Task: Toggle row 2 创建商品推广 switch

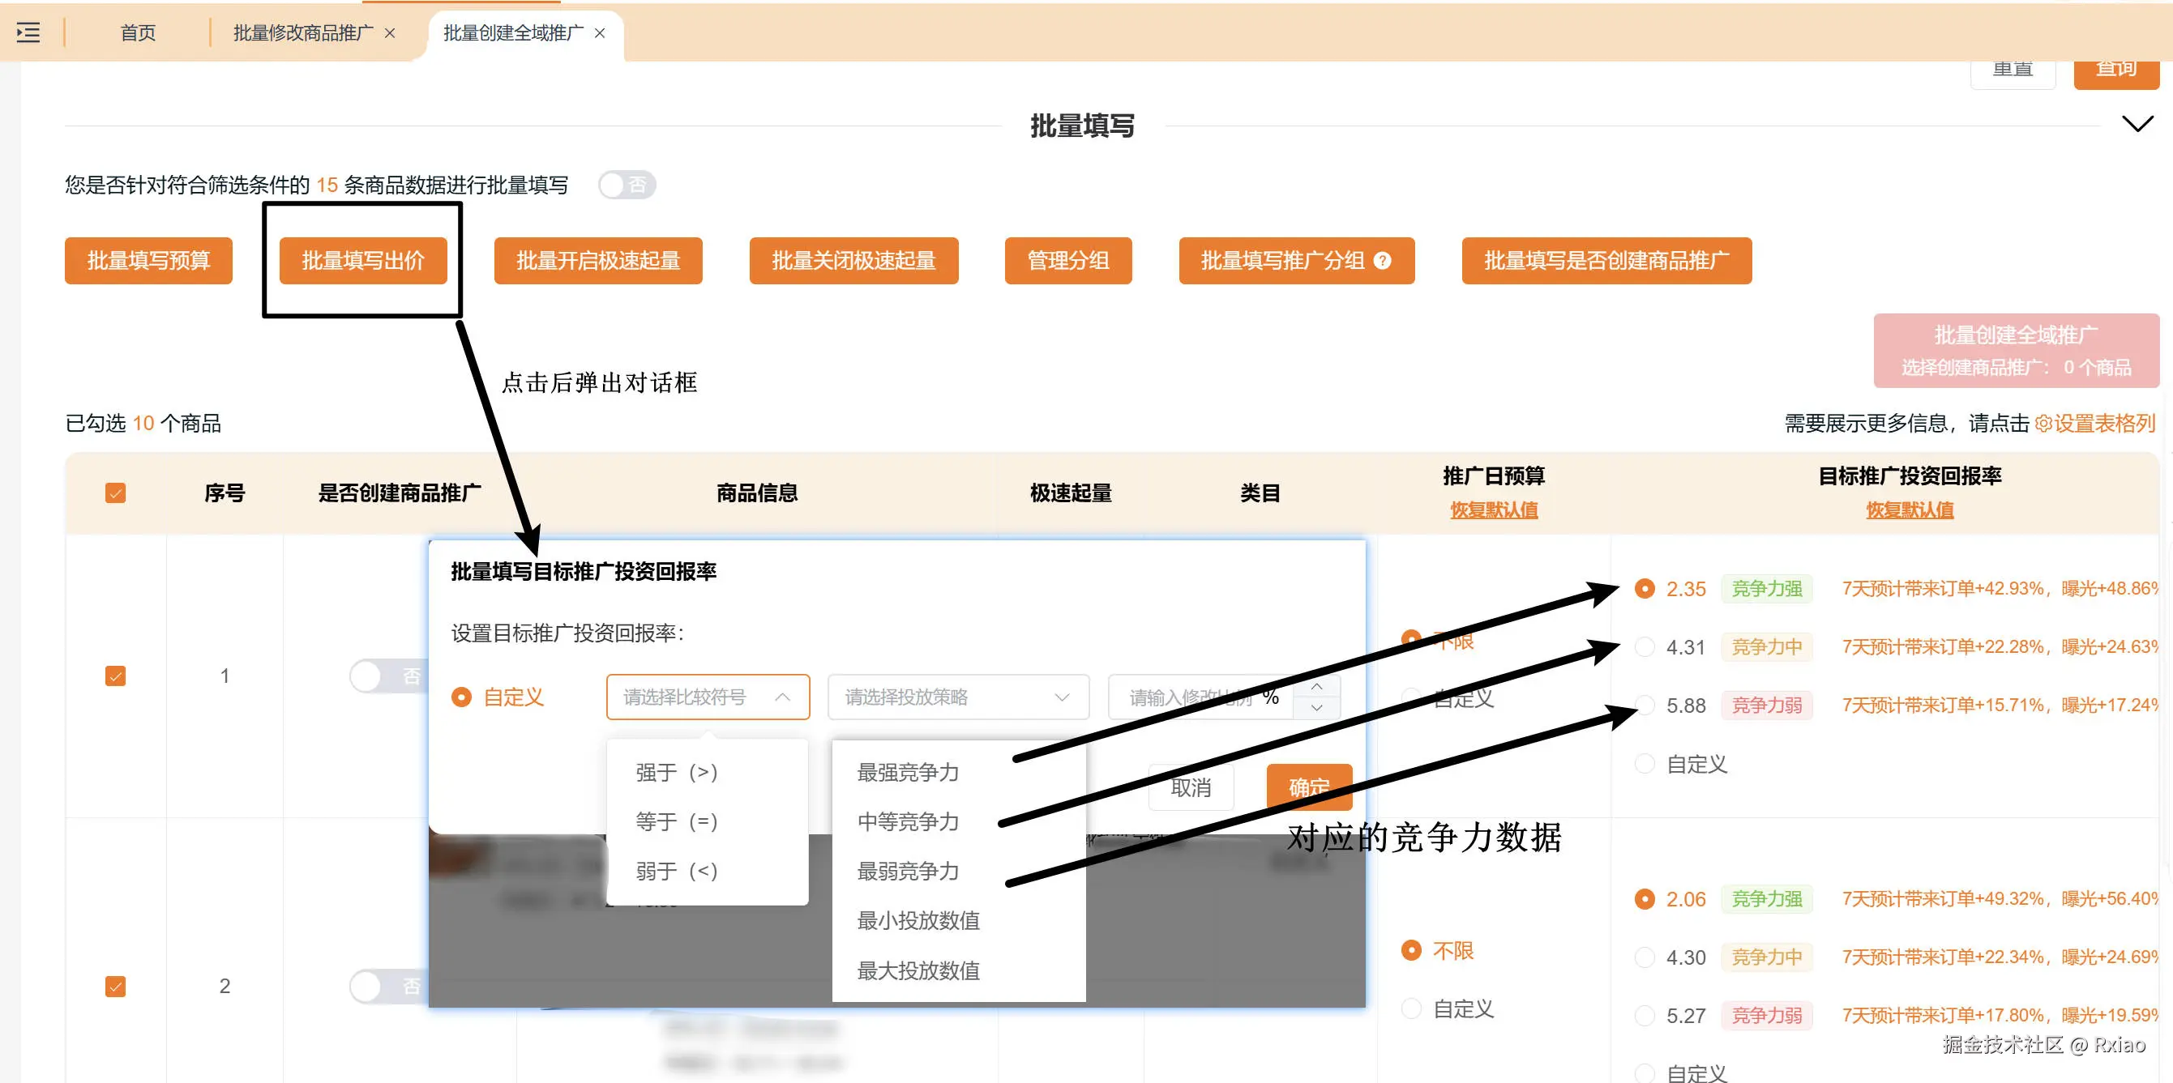Action: [x=389, y=986]
